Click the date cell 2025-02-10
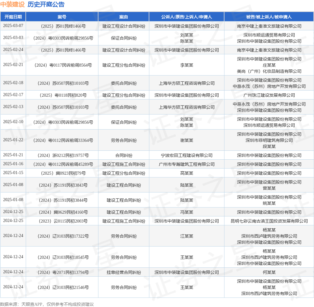The height and width of the screenshot is (307, 314). (x=13, y=122)
